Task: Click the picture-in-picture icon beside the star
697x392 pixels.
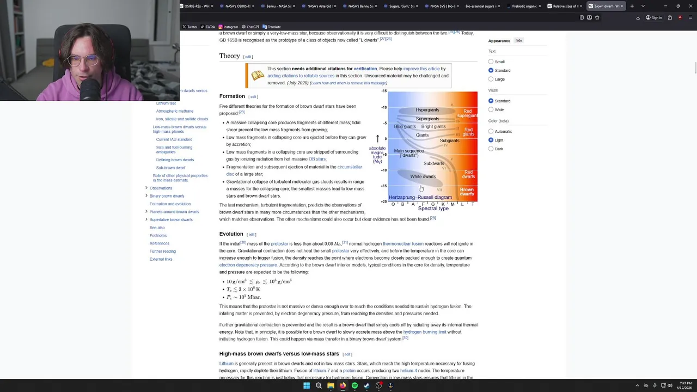Action: (x=589, y=17)
